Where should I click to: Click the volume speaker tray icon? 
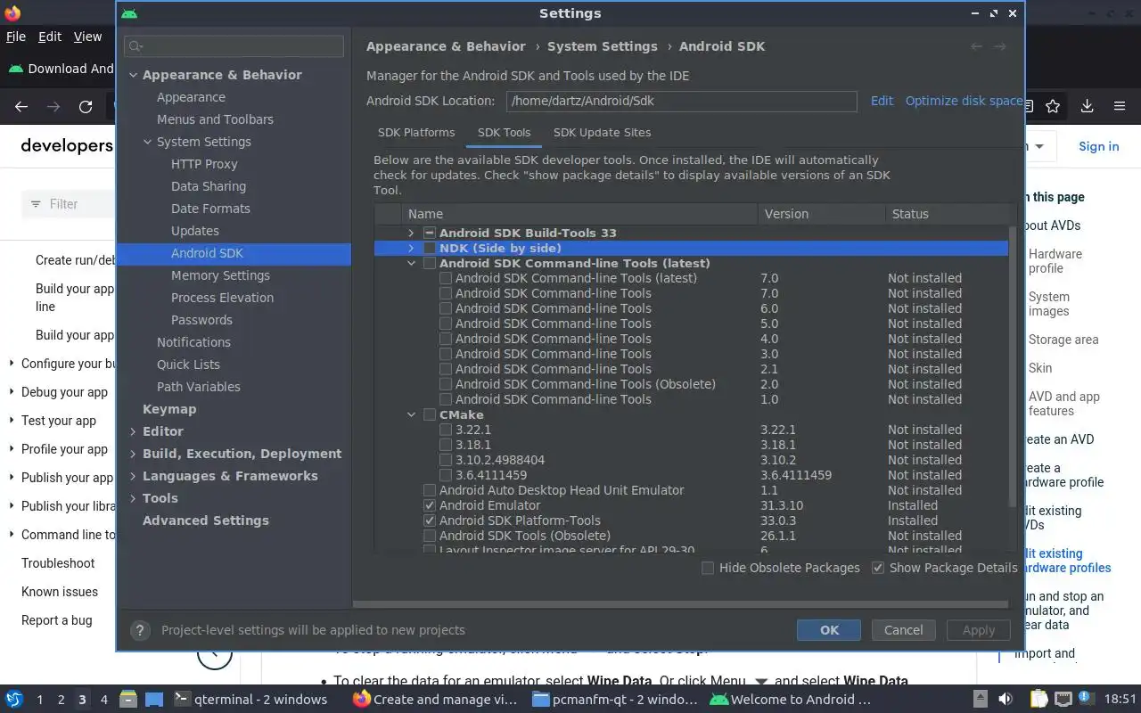point(1006,700)
